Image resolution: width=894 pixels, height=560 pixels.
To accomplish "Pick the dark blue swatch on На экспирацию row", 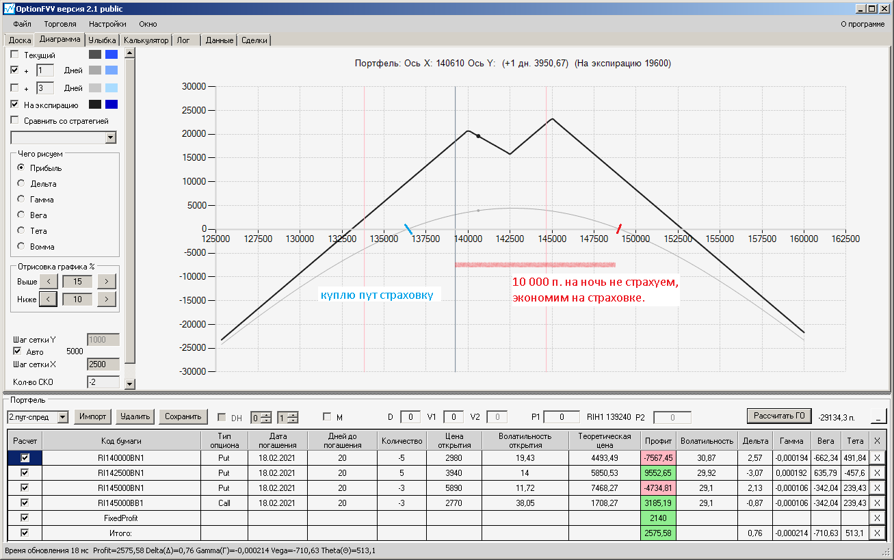I will pyautogui.click(x=111, y=105).
